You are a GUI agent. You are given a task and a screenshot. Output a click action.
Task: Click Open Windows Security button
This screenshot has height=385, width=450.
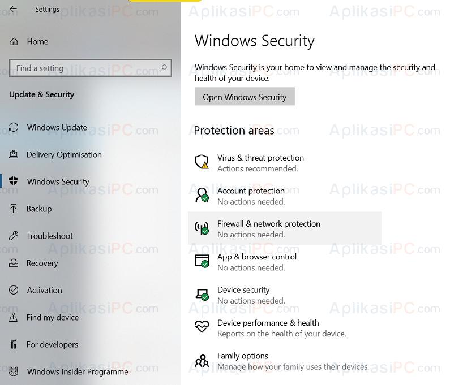click(x=245, y=97)
